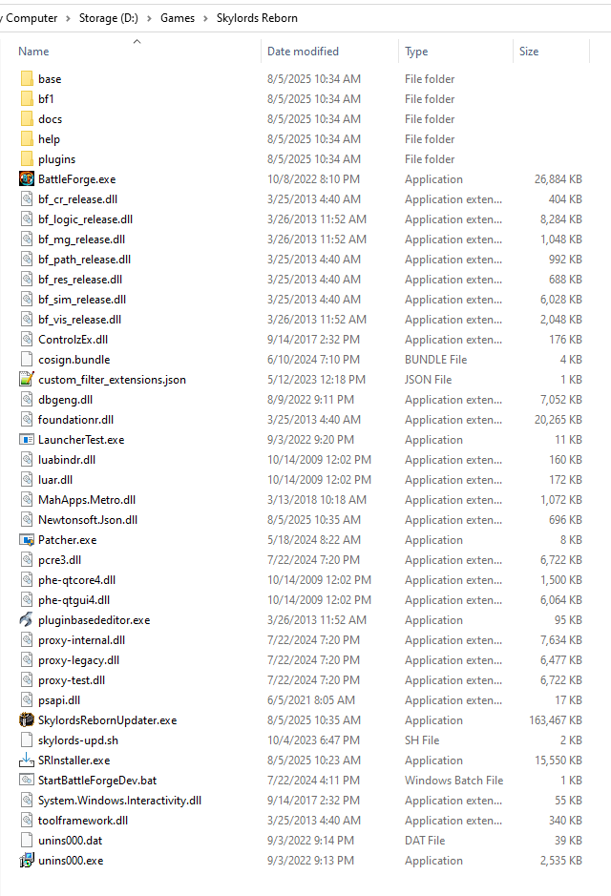Screen dimensions: 611x896
Task: Expand the chevron before Storage (D:)
Action: 68,18
